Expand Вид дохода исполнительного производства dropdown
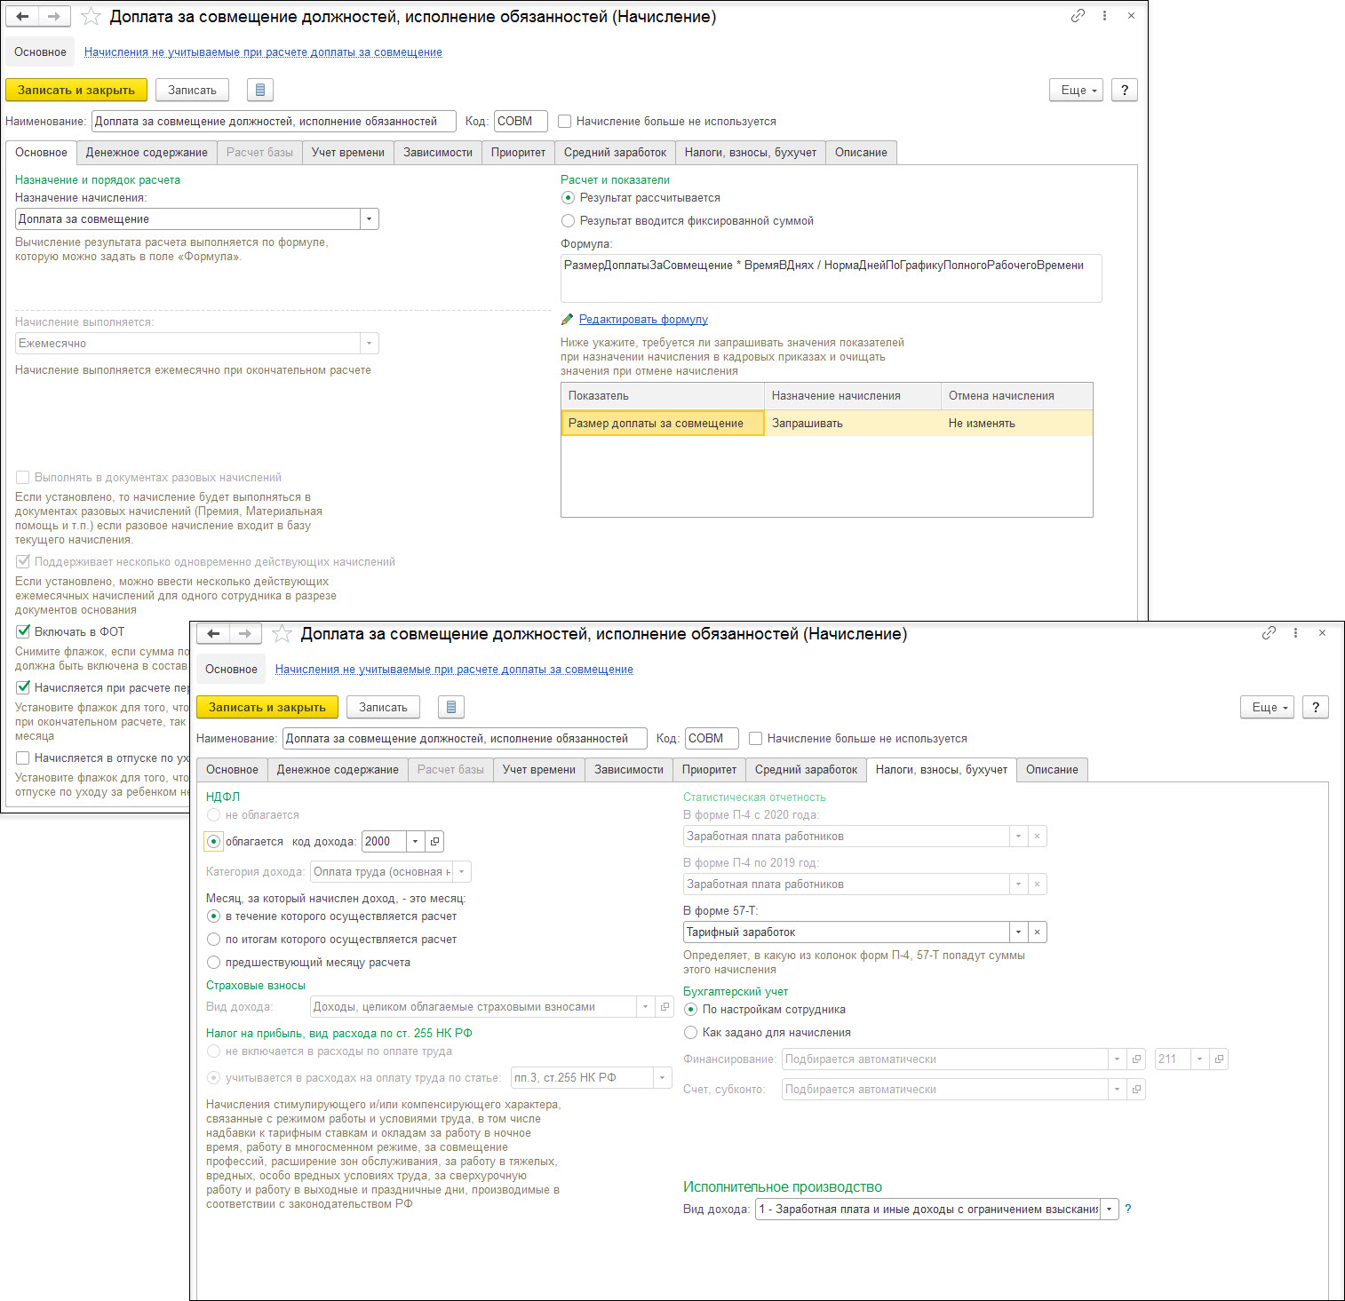The image size is (1345, 1301). pyautogui.click(x=1109, y=1209)
